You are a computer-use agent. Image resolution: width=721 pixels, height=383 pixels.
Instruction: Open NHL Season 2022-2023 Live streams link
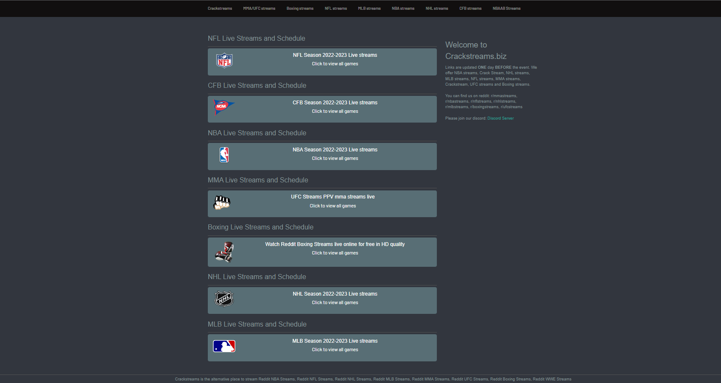pos(335,294)
